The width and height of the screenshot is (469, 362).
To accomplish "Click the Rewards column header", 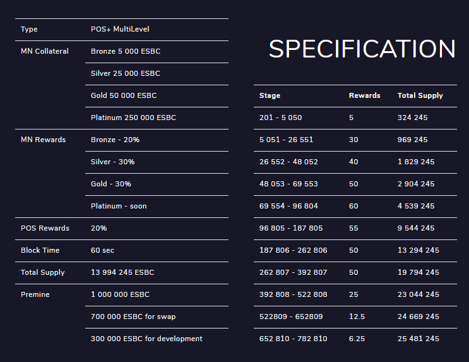I will coord(364,95).
